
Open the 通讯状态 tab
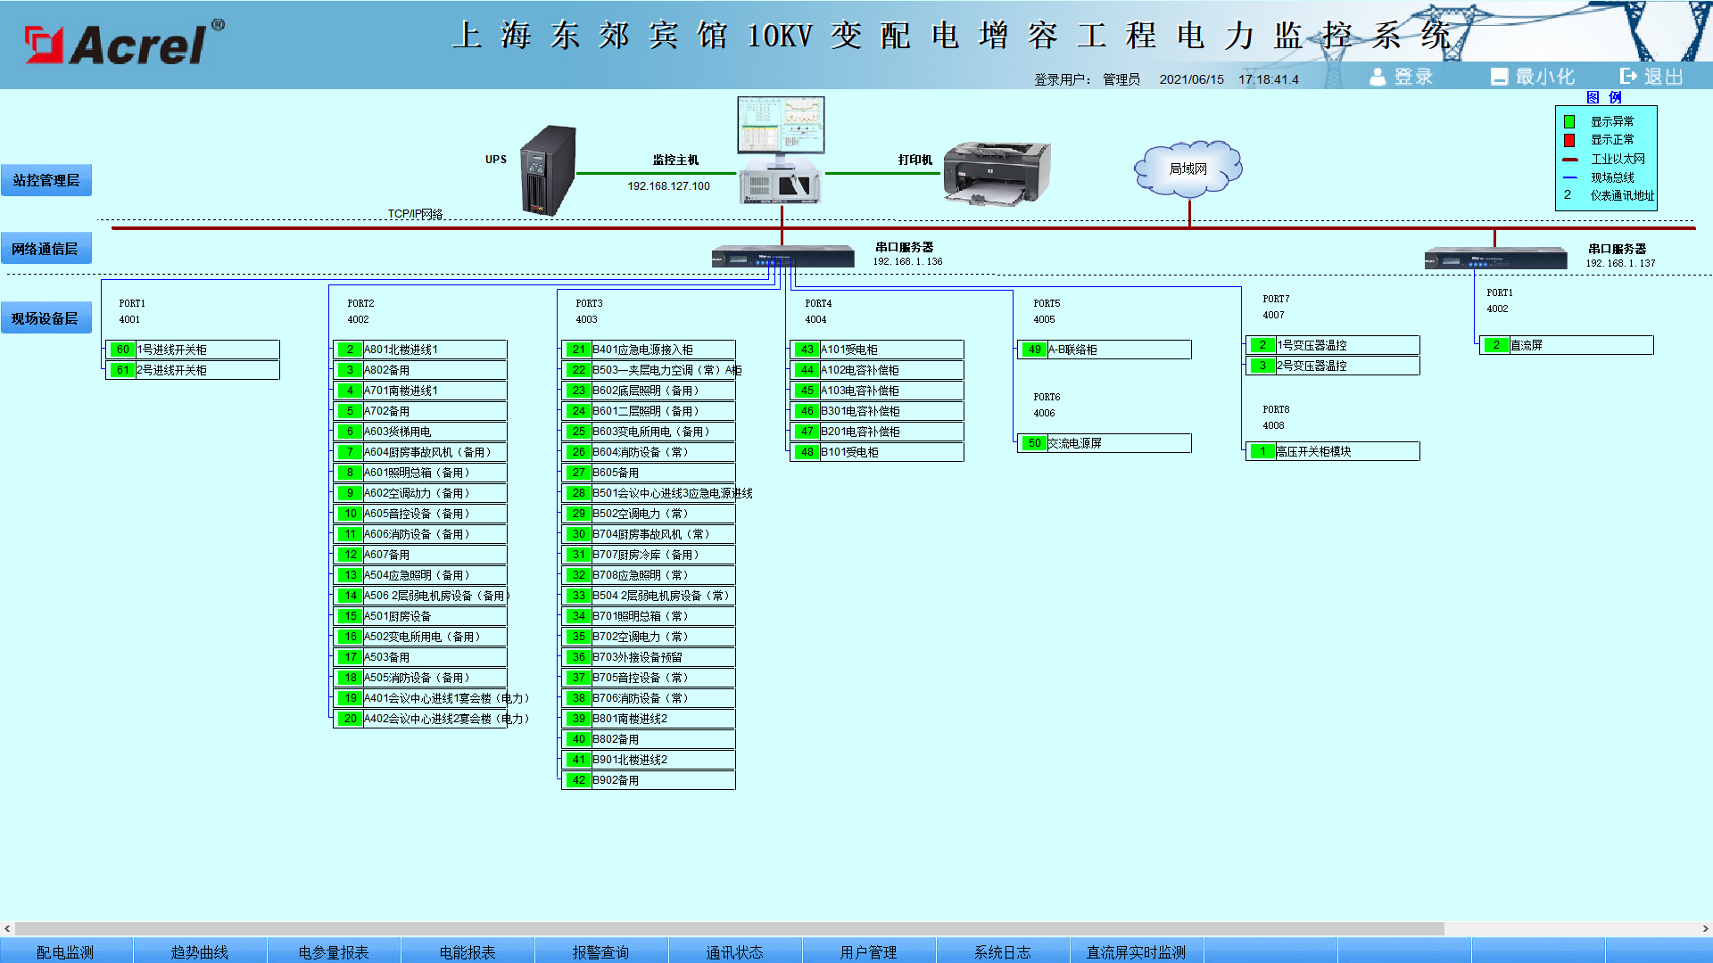pos(735,951)
